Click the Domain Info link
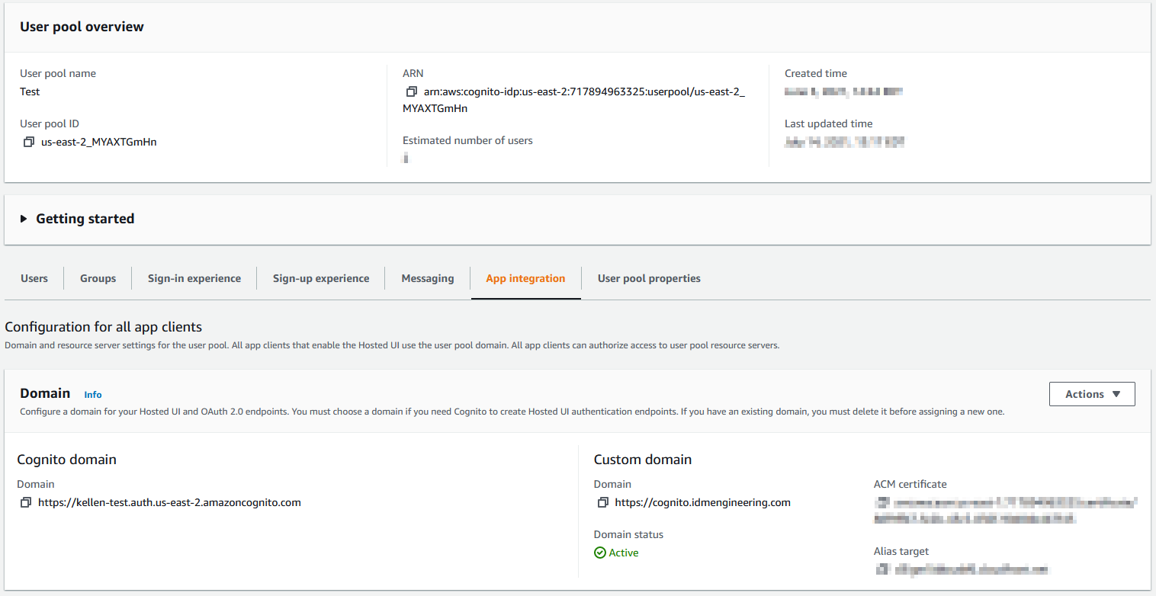The image size is (1156, 596). pos(92,395)
